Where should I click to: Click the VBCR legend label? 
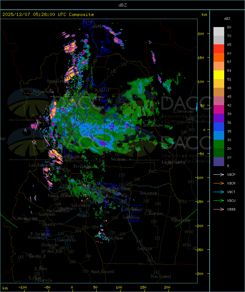231,183
